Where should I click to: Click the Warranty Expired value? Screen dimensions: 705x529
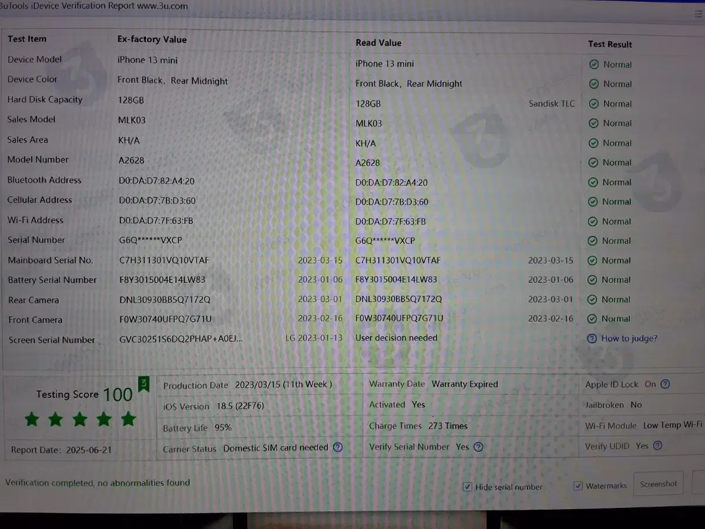click(465, 384)
